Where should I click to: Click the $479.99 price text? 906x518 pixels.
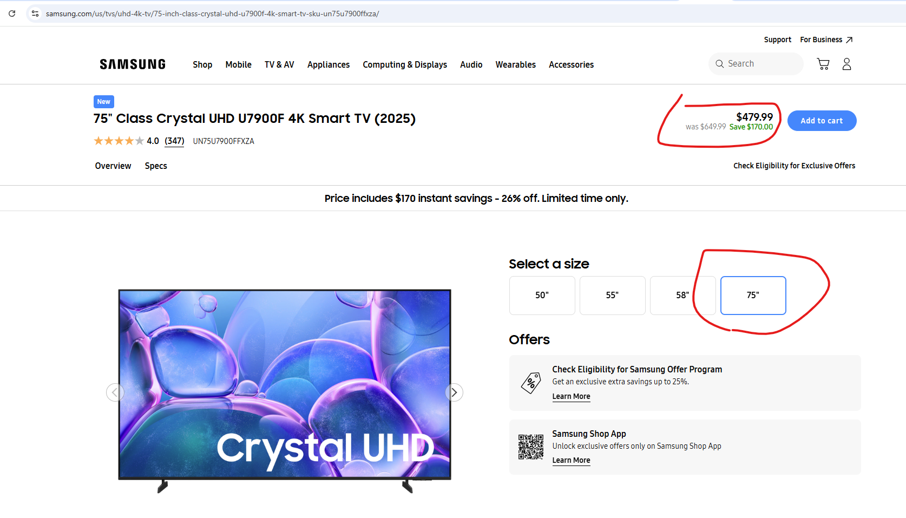click(x=754, y=117)
